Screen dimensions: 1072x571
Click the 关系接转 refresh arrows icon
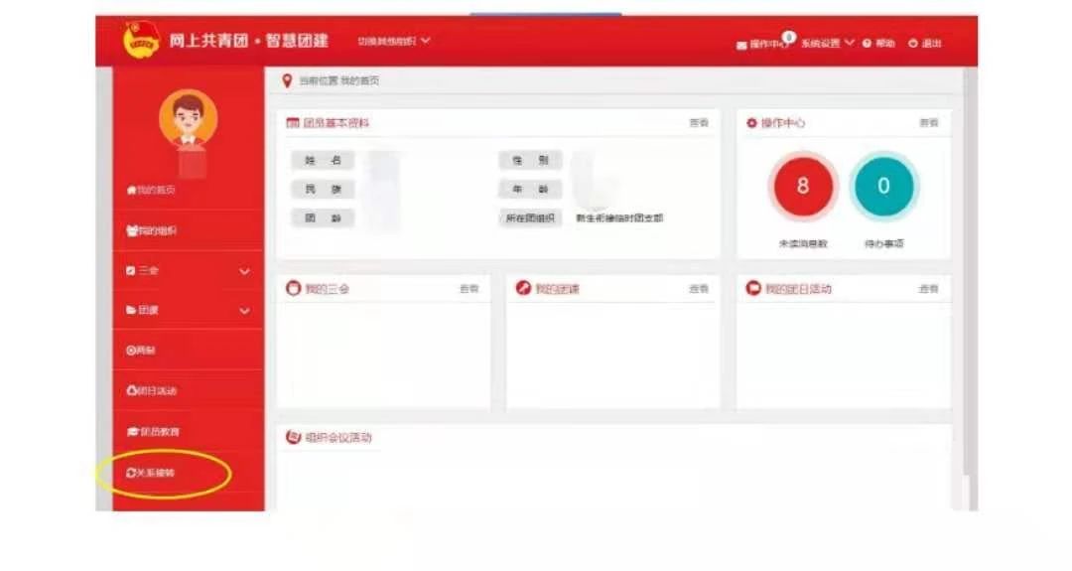(131, 473)
